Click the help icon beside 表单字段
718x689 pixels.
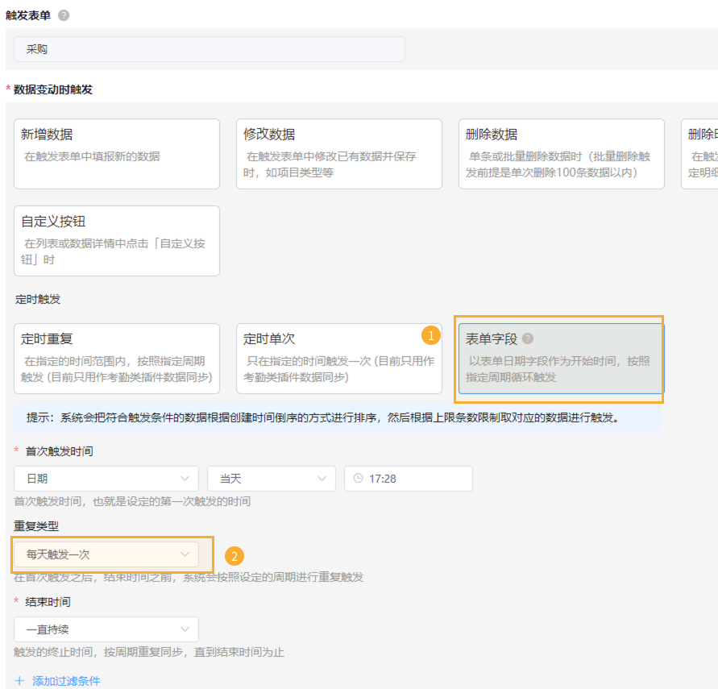tap(528, 338)
